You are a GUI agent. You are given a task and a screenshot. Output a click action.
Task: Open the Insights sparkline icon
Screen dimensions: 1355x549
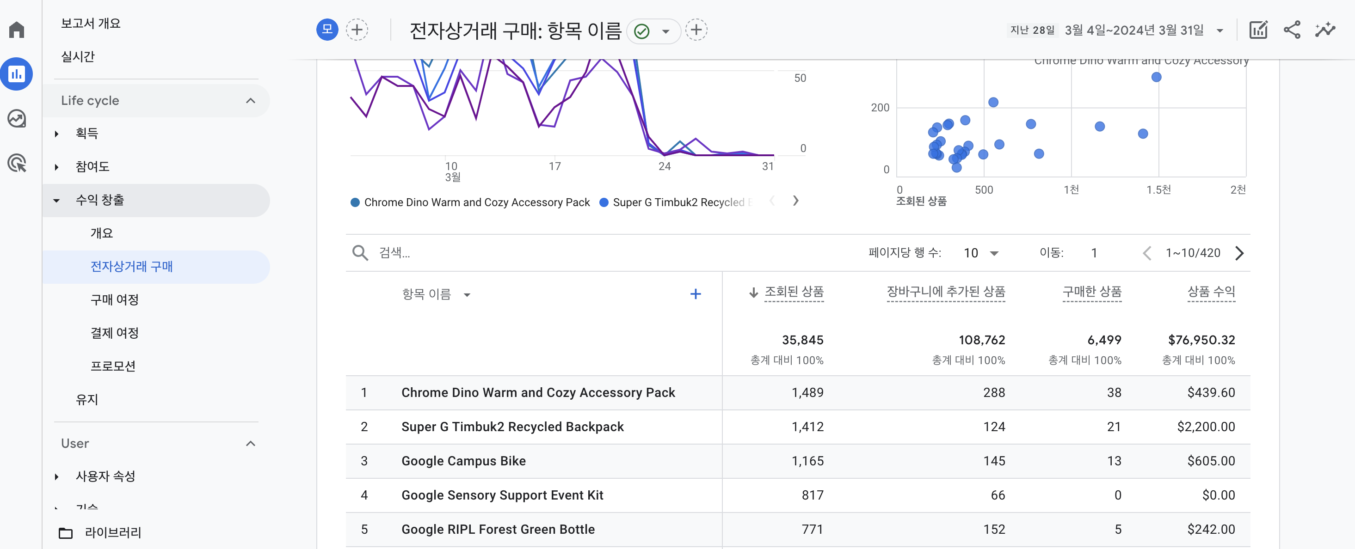(x=1324, y=30)
